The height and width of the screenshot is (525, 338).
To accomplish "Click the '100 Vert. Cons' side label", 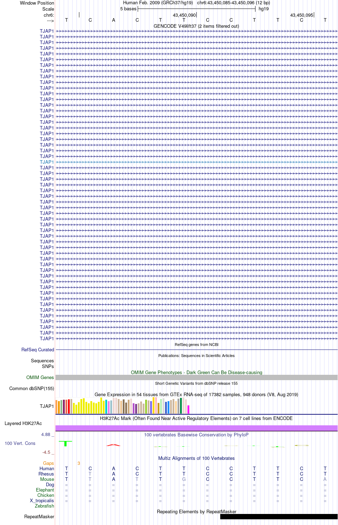I will click(x=20, y=443).
